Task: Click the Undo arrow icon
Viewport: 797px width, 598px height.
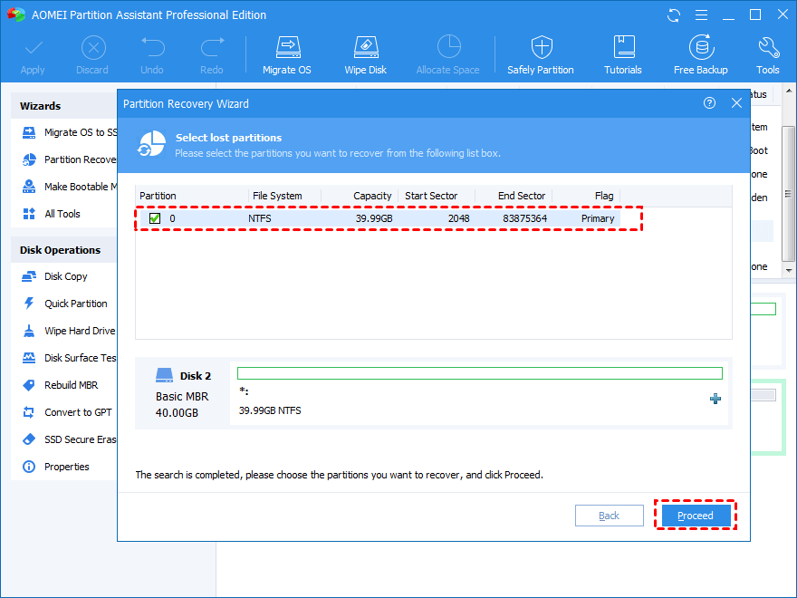Action: pyautogui.click(x=152, y=48)
